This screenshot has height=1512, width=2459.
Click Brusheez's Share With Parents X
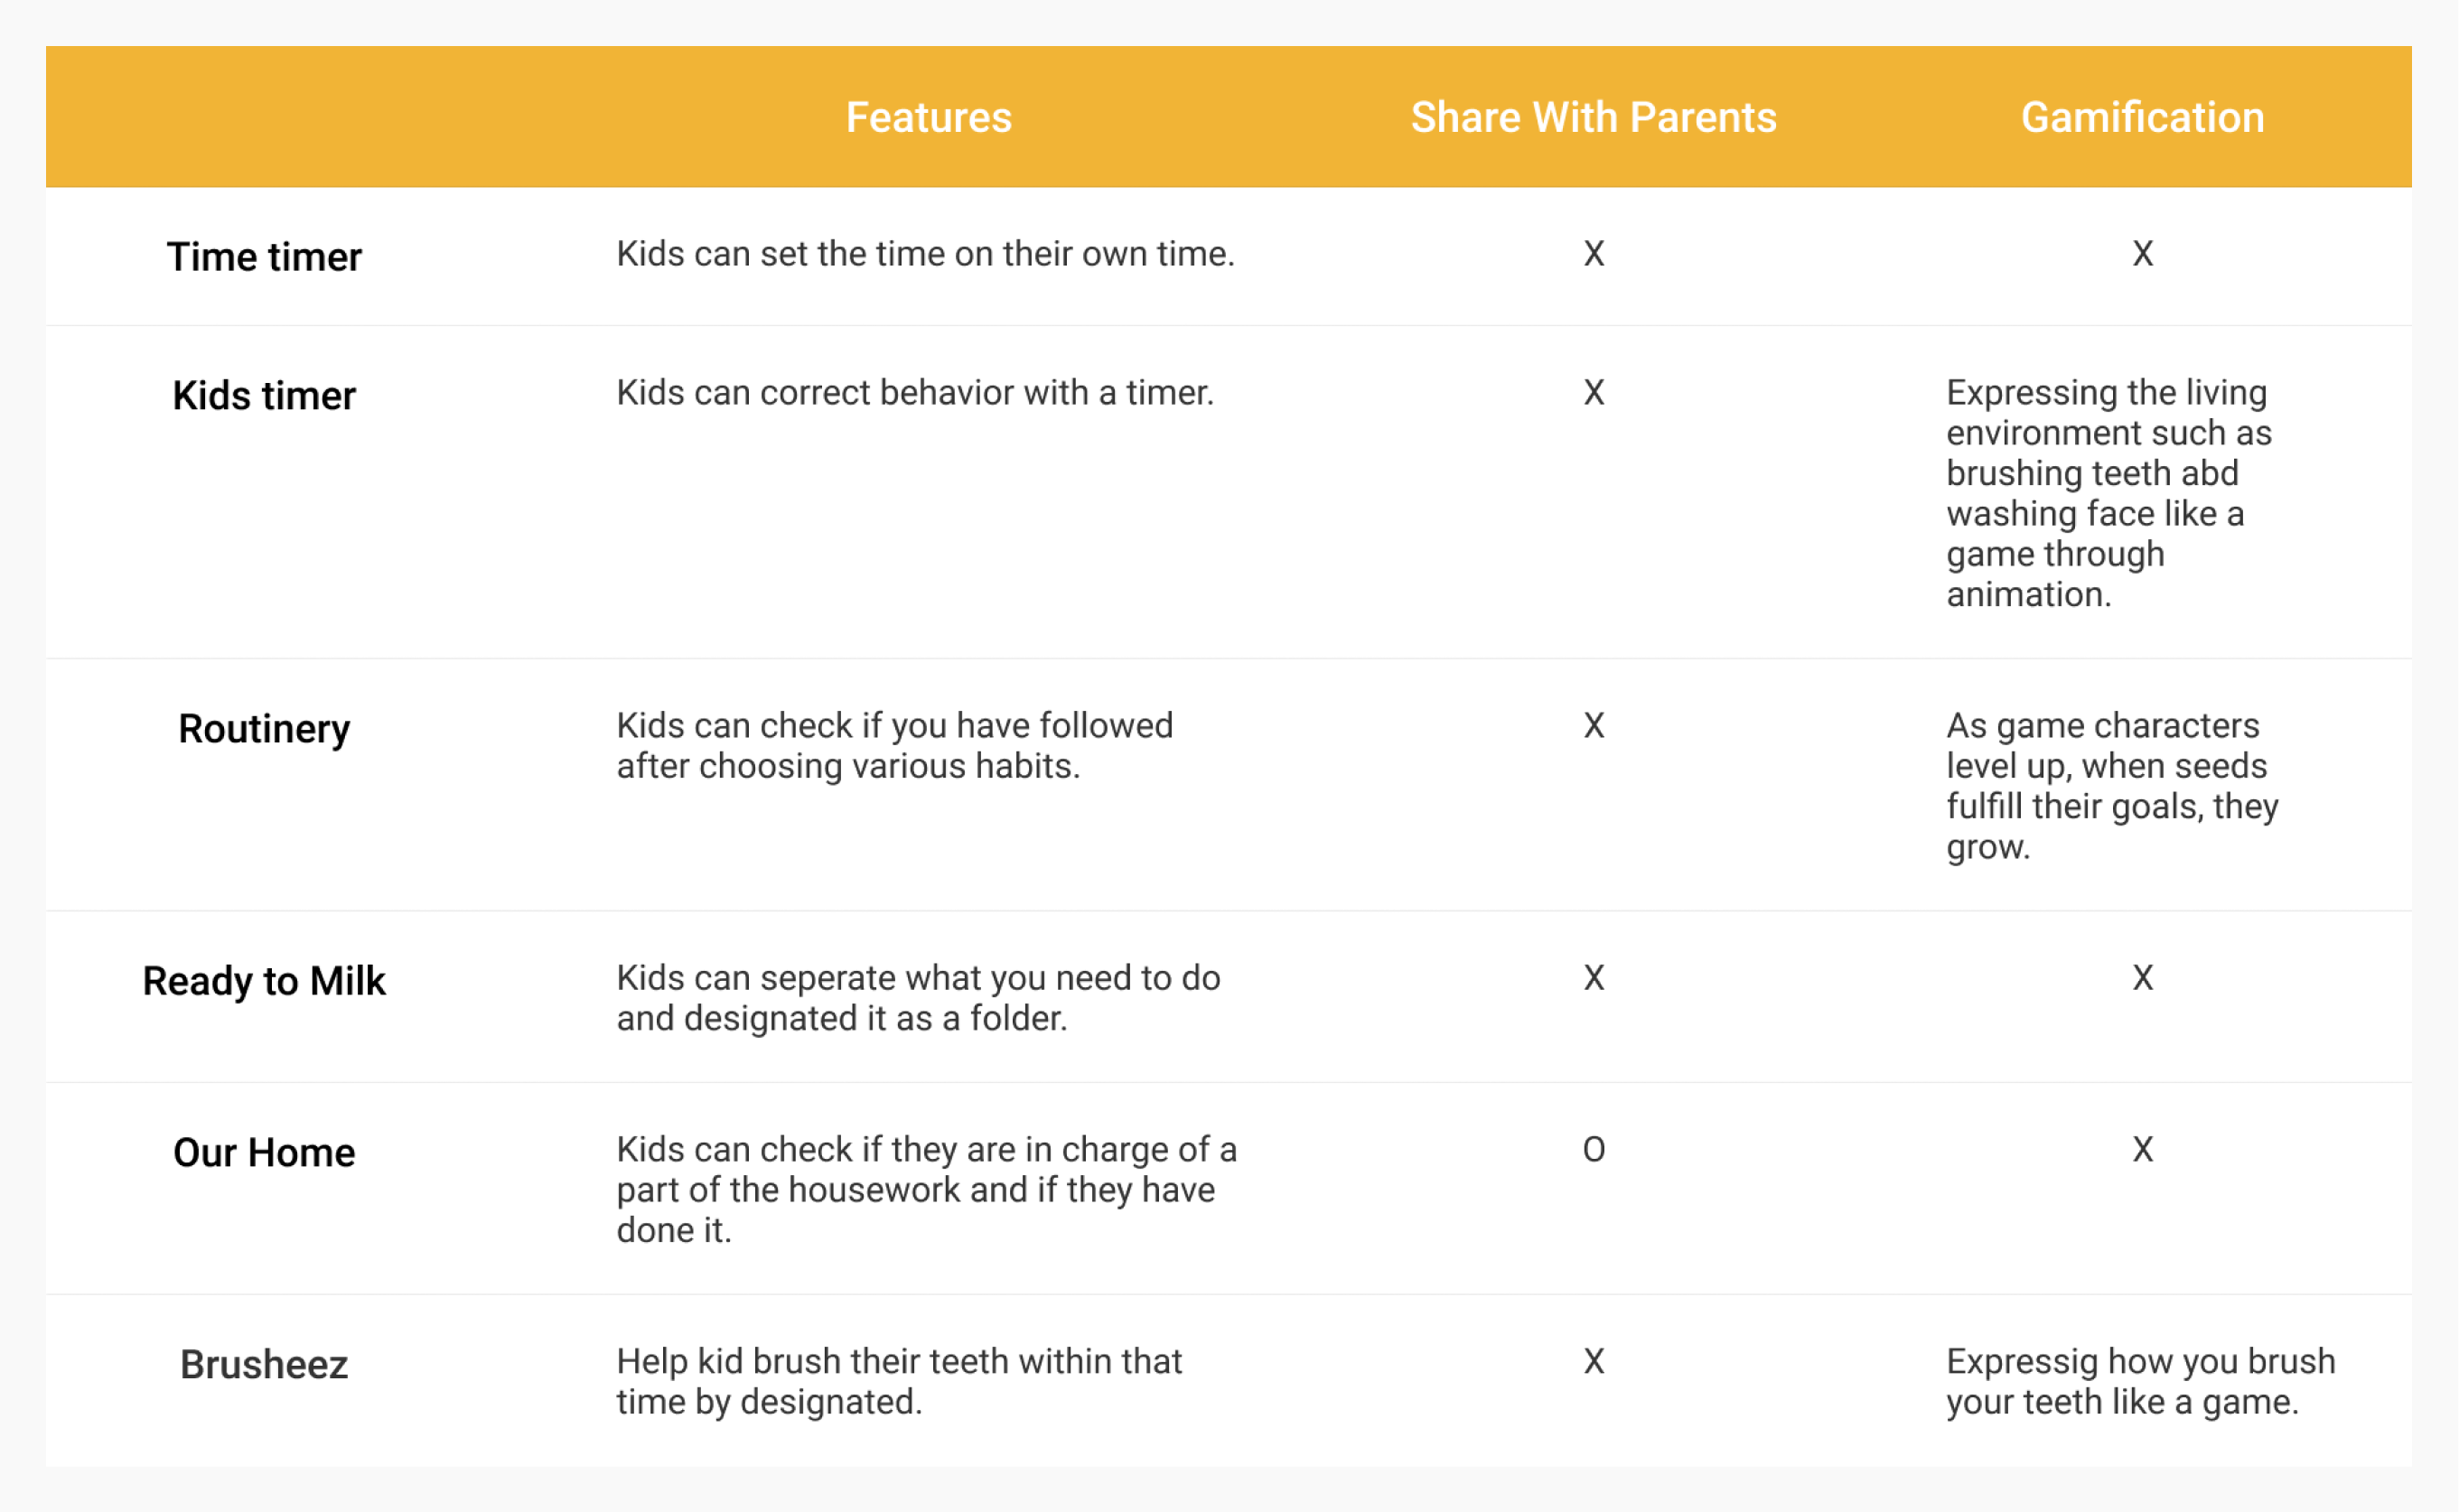[1594, 1362]
